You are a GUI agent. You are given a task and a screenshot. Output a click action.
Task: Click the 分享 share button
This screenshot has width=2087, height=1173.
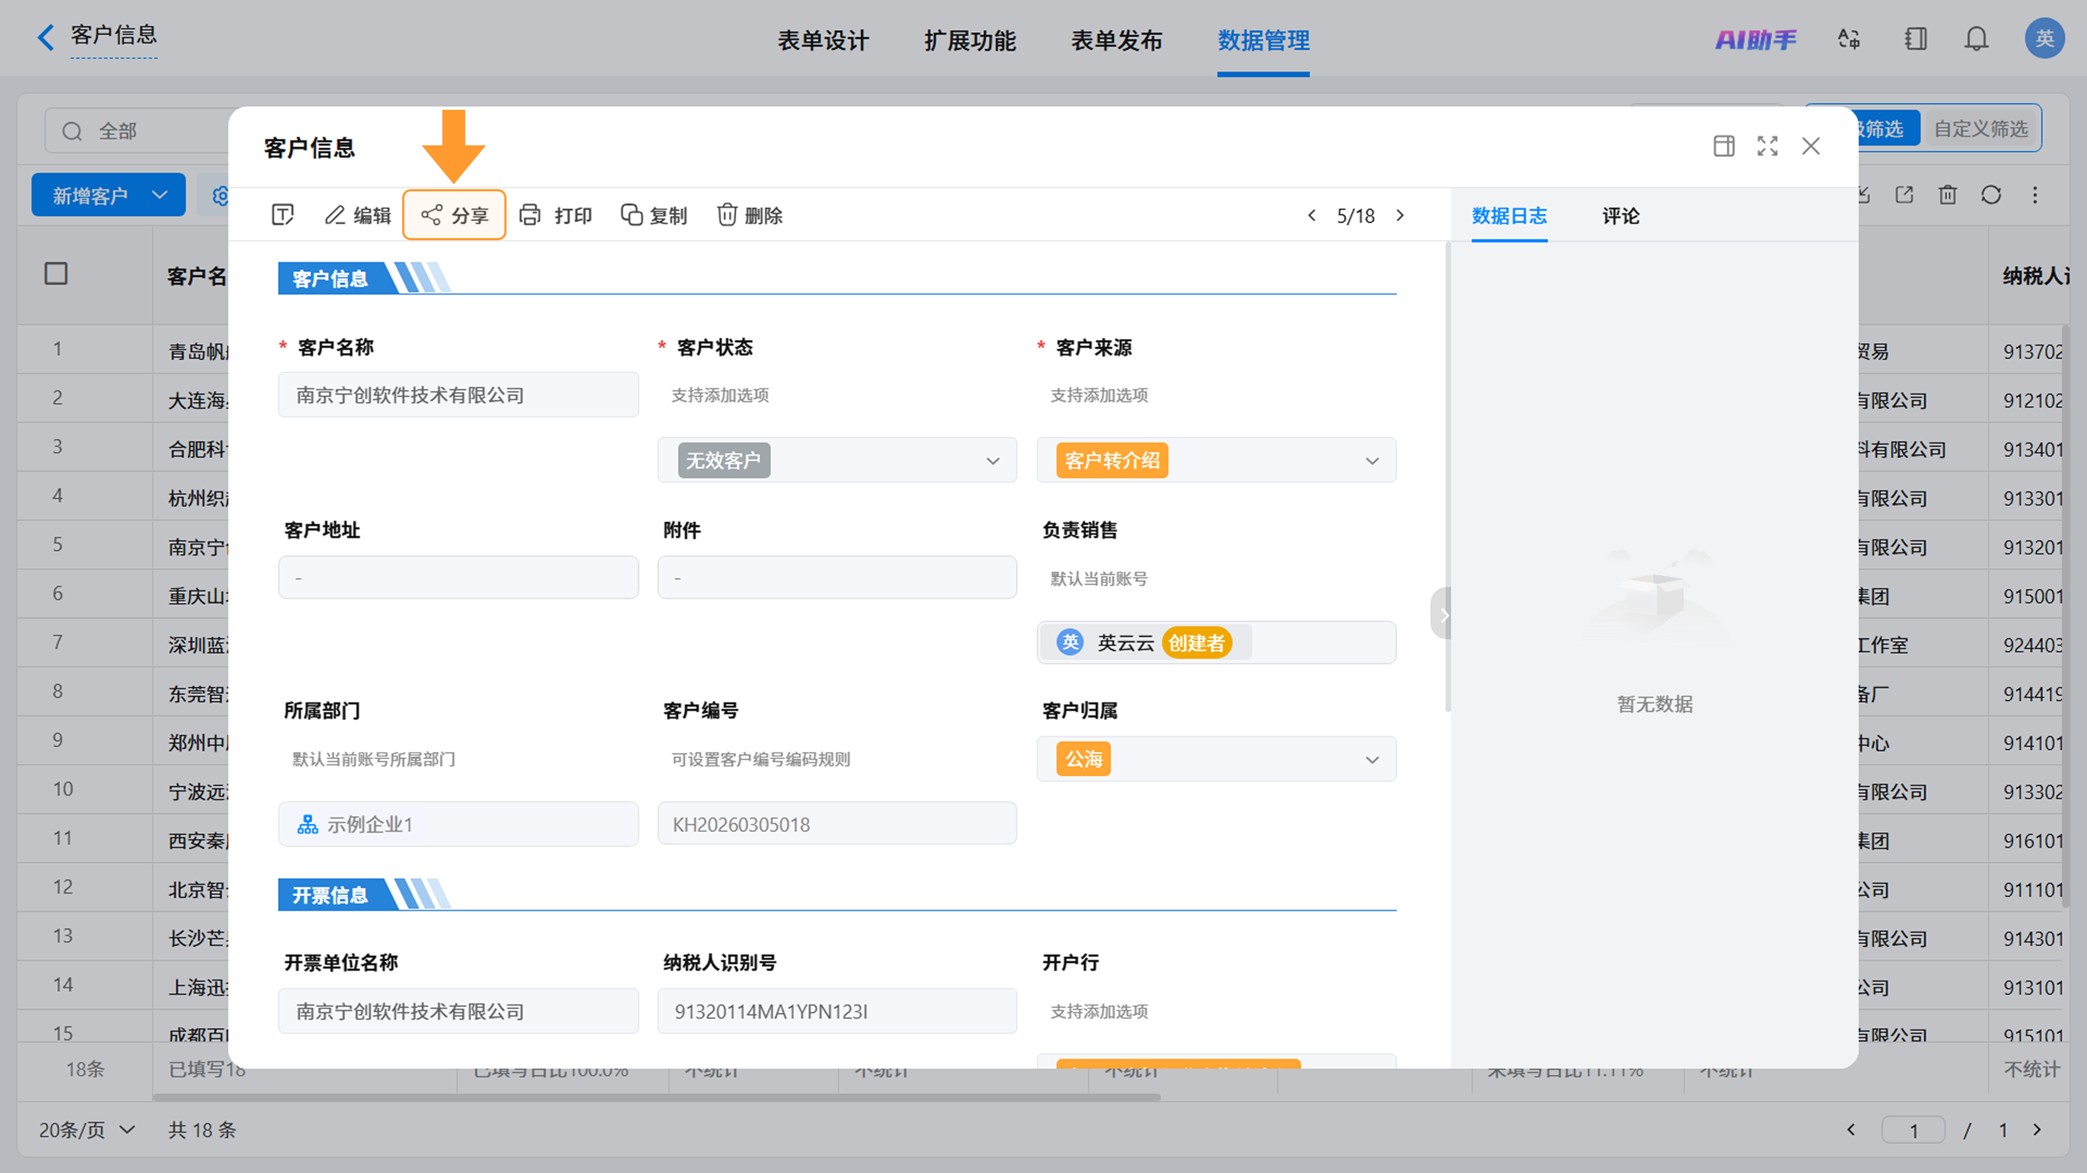454,215
